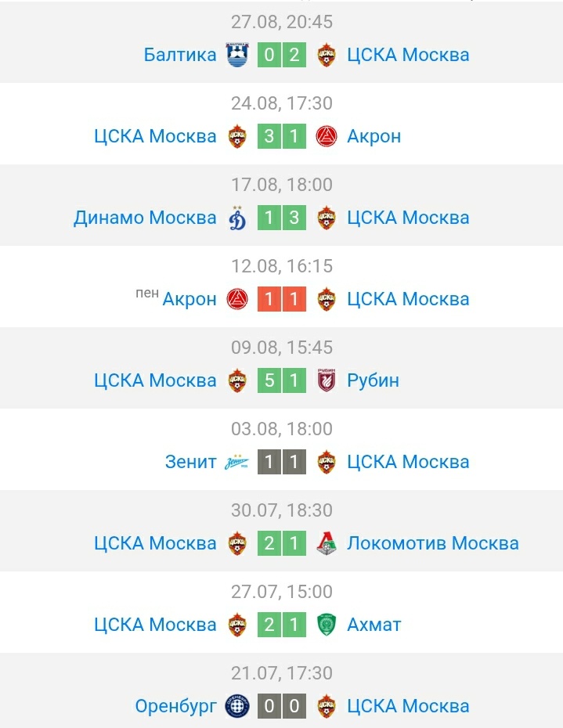The image size is (563, 728).
Task: Click the Оренбург club crest icon
Action: point(236,706)
